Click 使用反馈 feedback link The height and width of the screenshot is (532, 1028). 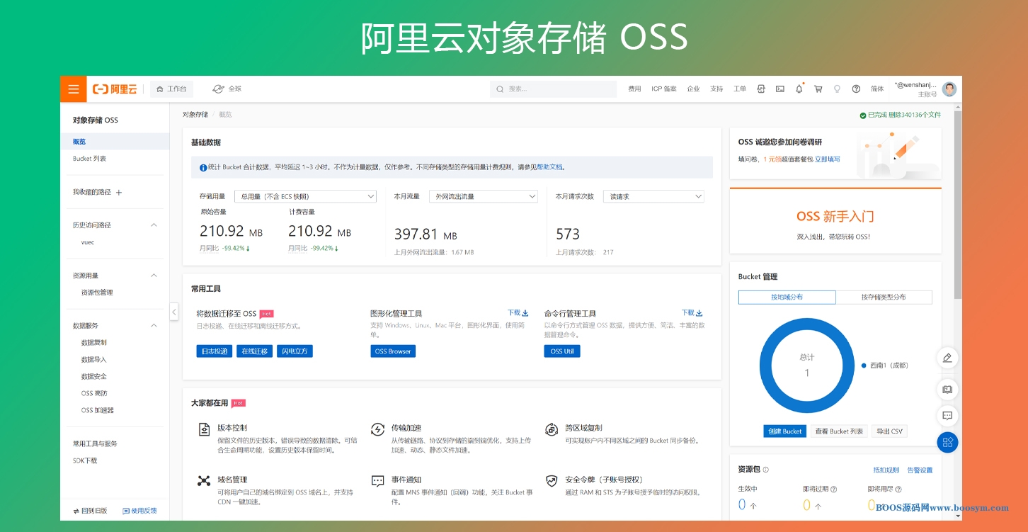click(x=140, y=511)
